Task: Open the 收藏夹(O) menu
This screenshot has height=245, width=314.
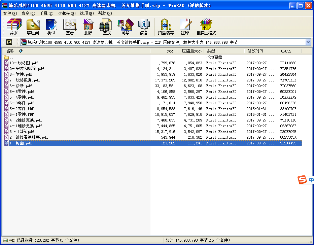Action: [67, 13]
